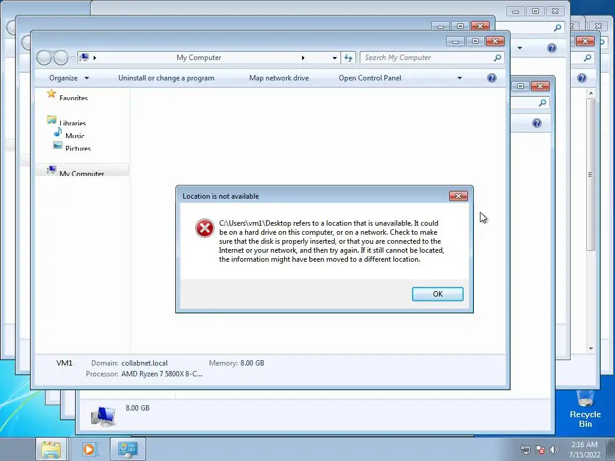The width and height of the screenshot is (615, 461).
Task: Expand root arrow beside address bar computer icon
Action: (94, 58)
